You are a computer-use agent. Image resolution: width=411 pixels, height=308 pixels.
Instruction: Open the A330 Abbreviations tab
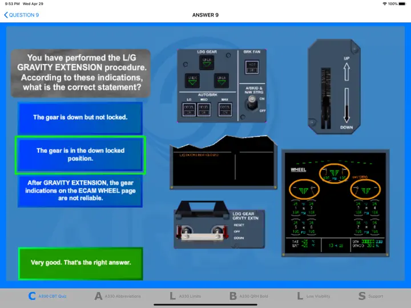click(118, 296)
